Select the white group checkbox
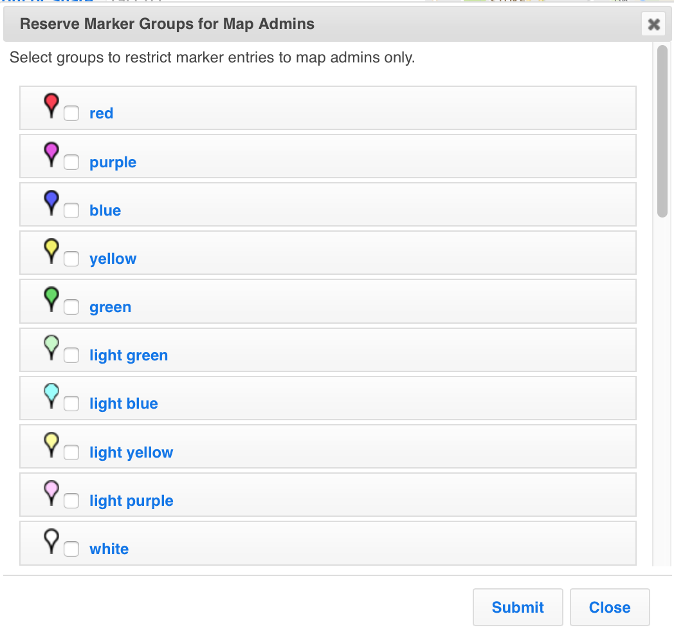Image resolution: width=674 pixels, height=641 pixels. (x=71, y=549)
